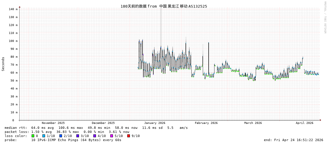The width and height of the screenshot is (328, 144).
Task: Click the purple 3/10 loss swatch
Action: click(x=78, y=136)
